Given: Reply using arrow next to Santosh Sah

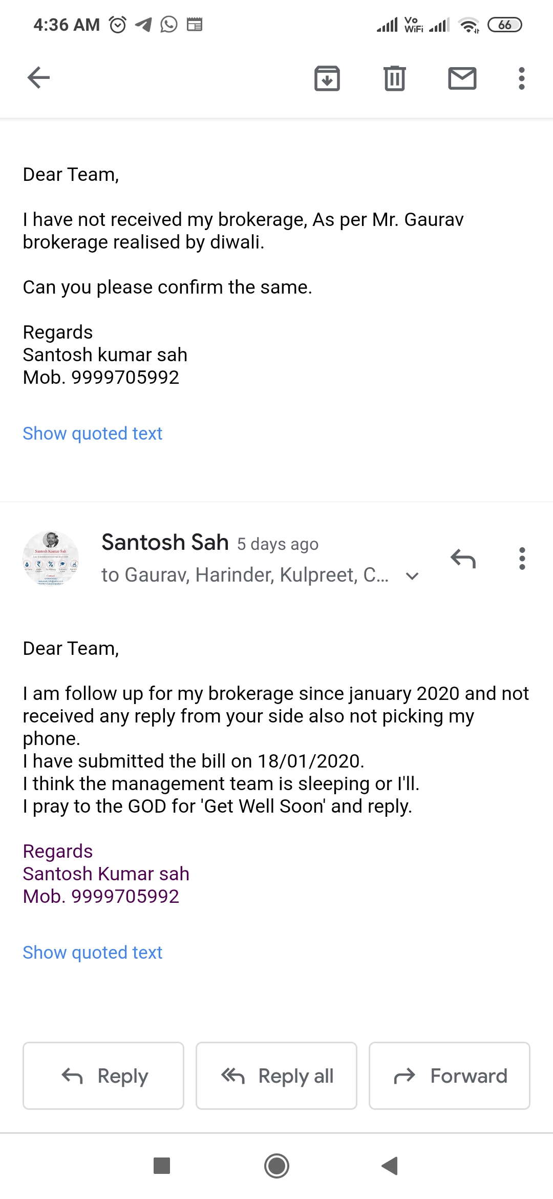Looking at the screenshot, I should pyautogui.click(x=463, y=559).
